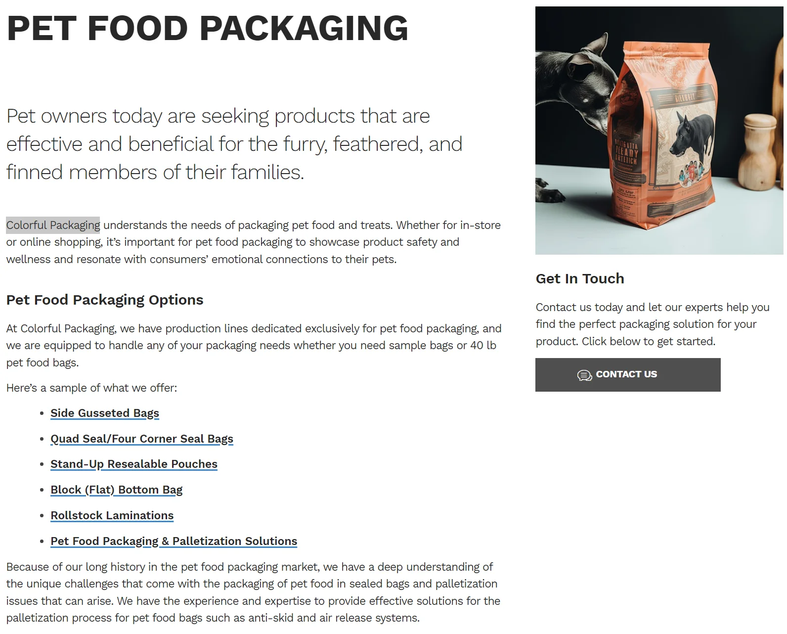Click the Pet Food Packaging Options heading

tap(105, 300)
